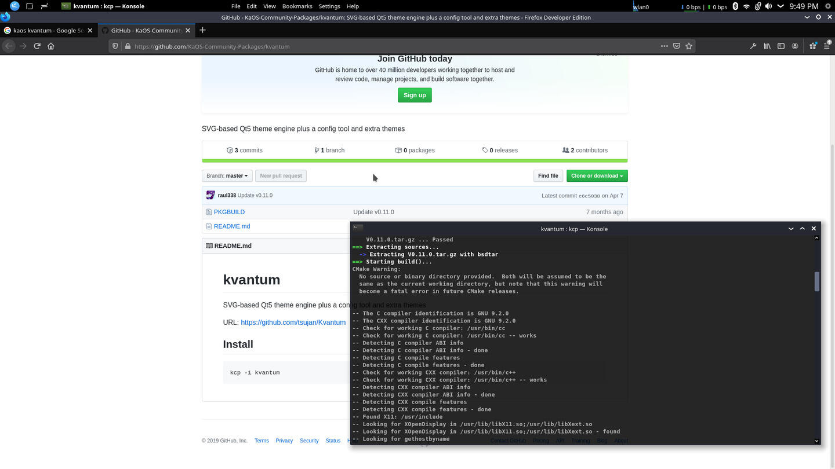Open the KaOS application launcher
835x469 pixels.
14,6
